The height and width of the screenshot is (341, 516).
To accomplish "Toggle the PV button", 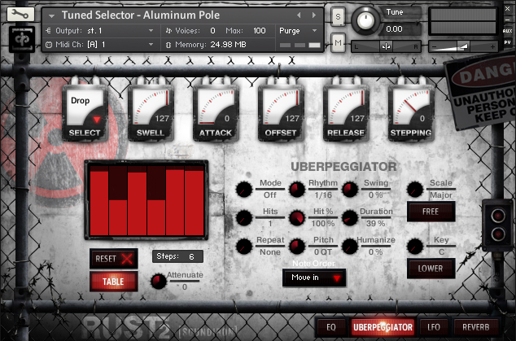I will pyautogui.click(x=507, y=42).
